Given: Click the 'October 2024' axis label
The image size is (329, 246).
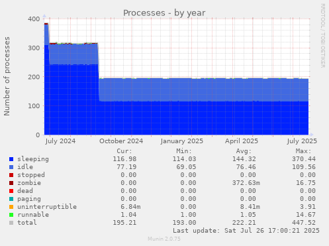Looking at the screenshot, I should point(121,141).
